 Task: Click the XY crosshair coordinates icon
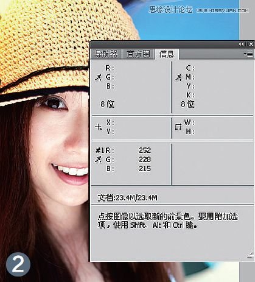(x=99, y=127)
